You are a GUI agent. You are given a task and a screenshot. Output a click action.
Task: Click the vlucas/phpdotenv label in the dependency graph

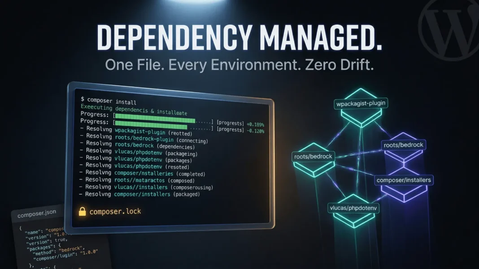354,208
